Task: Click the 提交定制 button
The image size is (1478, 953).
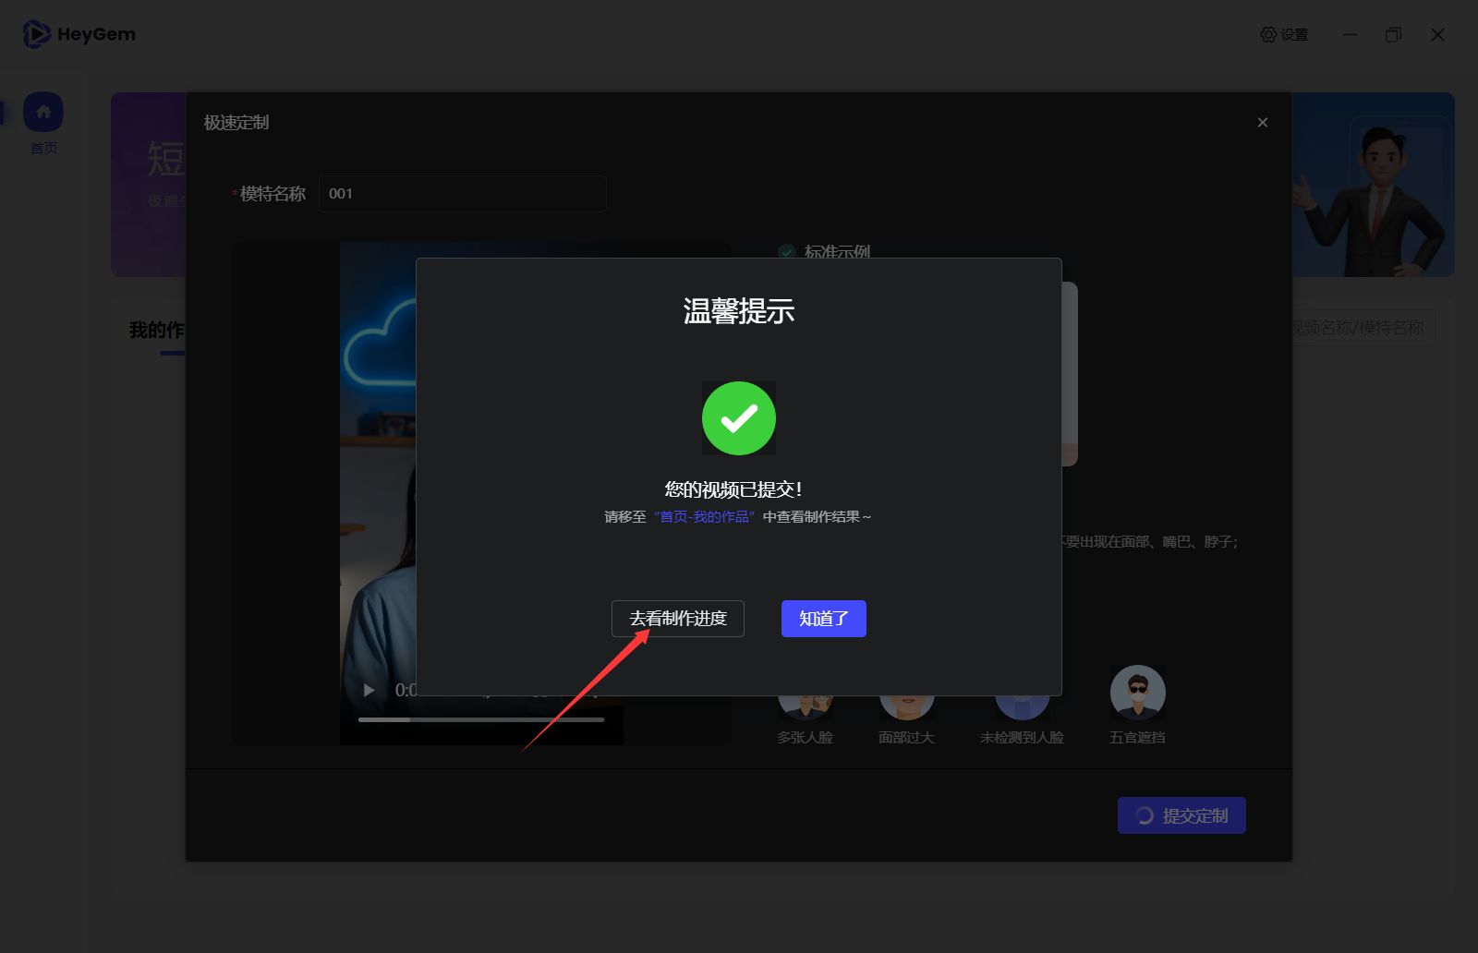Action: click(x=1181, y=815)
